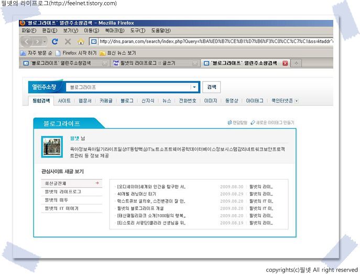Open the 필넷의 블로그라이프 개설 post
This screenshot has width=360, height=274.
point(140,208)
